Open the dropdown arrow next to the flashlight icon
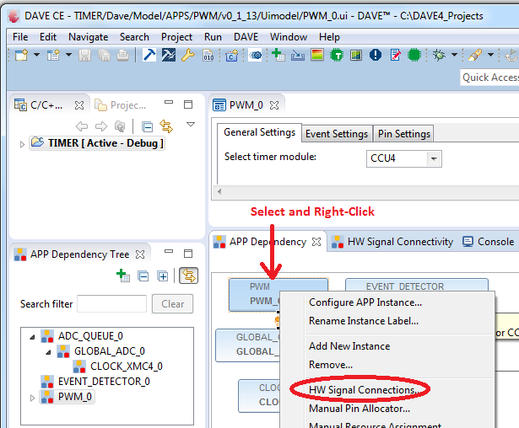Image resolution: width=519 pixels, height=428 pixels. (490, 55)
